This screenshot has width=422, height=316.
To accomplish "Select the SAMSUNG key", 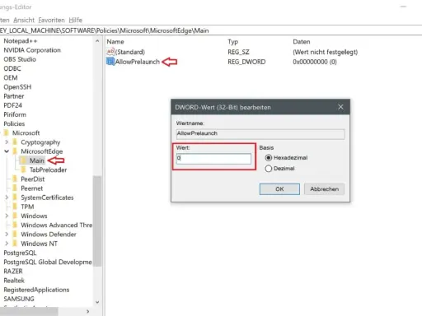I will pyautogui.click(x=19, y=299).
